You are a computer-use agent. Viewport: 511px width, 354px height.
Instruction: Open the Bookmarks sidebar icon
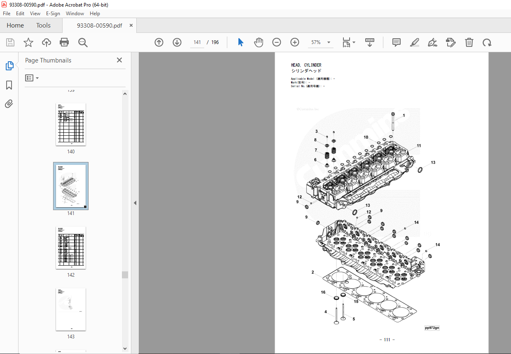(x=9, y=85)
